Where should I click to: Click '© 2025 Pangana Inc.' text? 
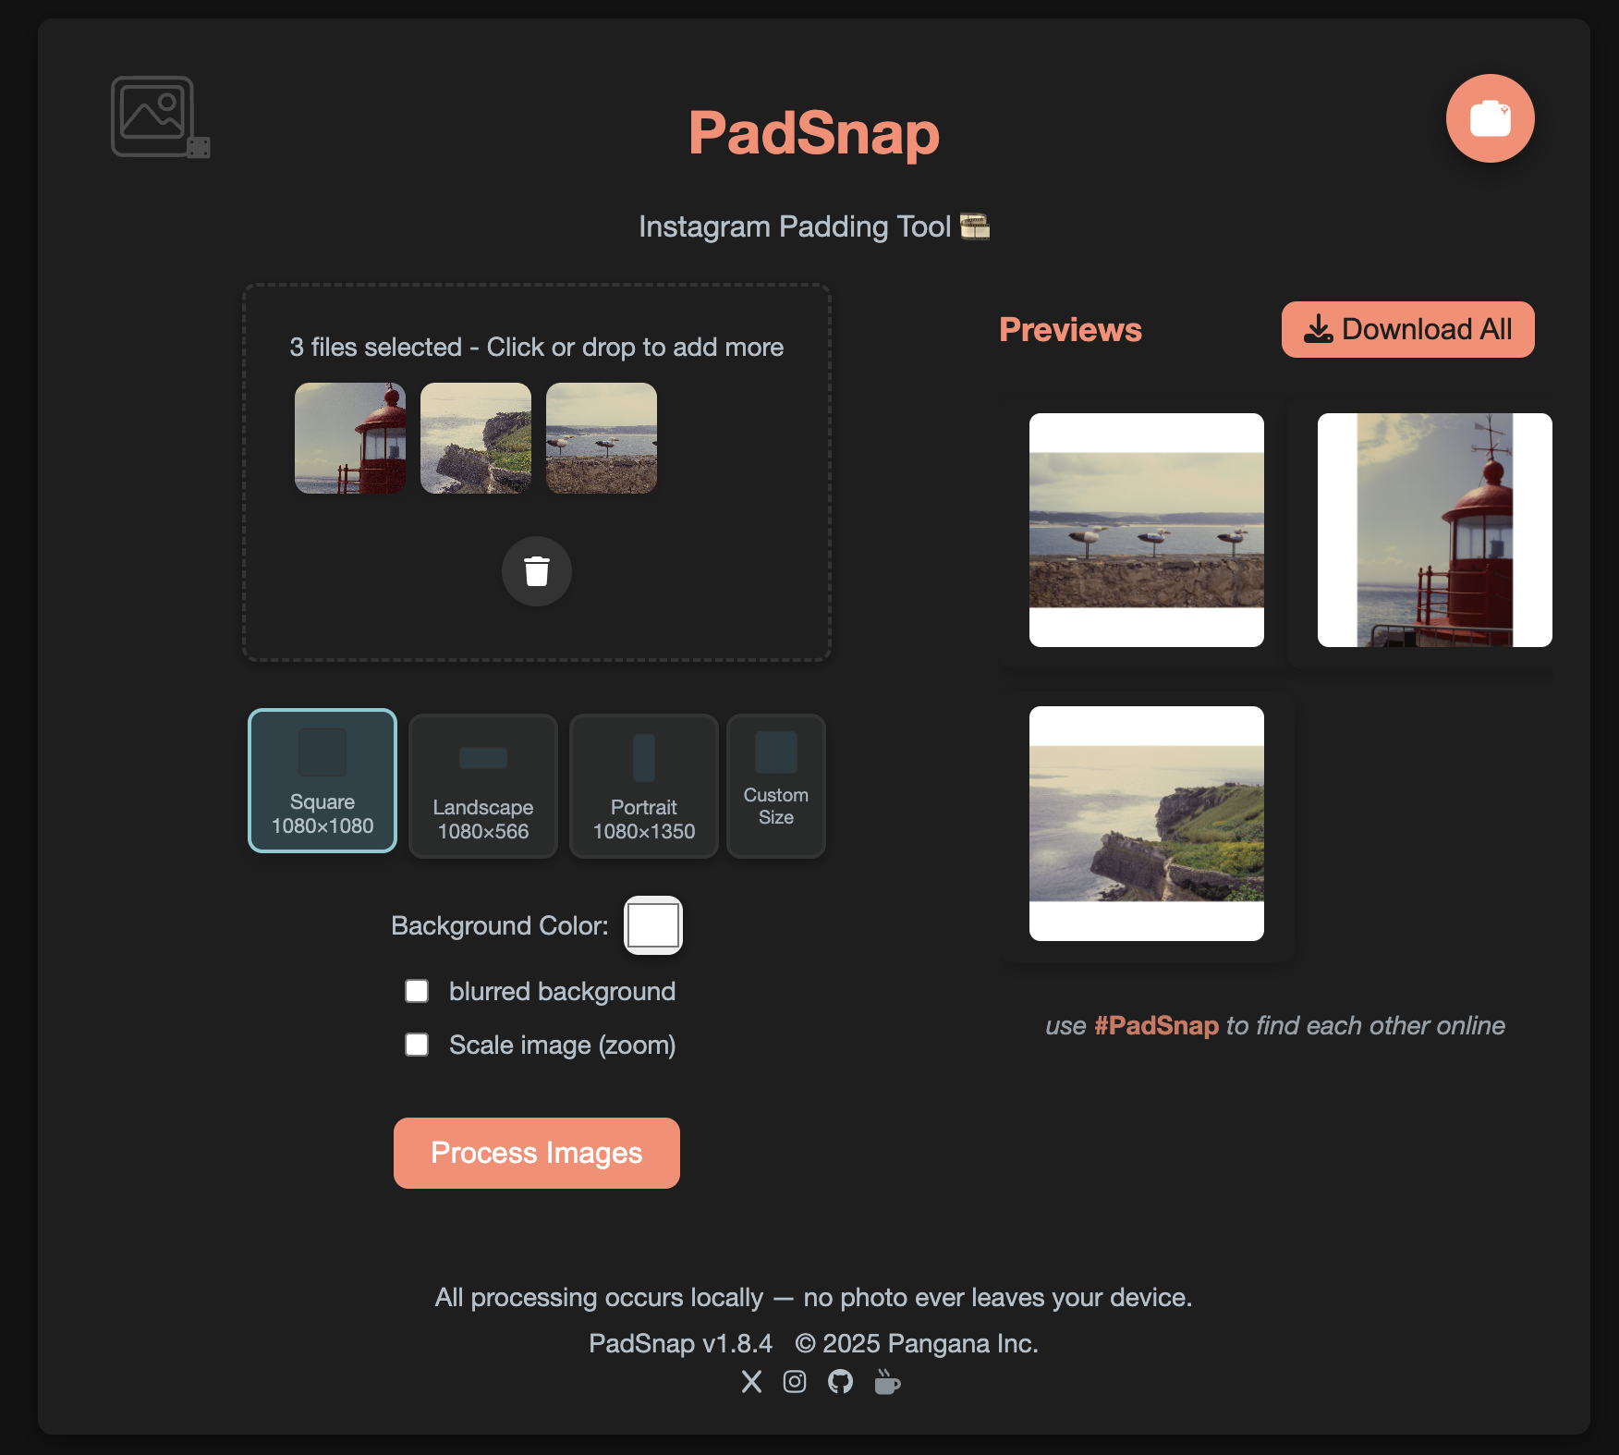[917, 1343]
